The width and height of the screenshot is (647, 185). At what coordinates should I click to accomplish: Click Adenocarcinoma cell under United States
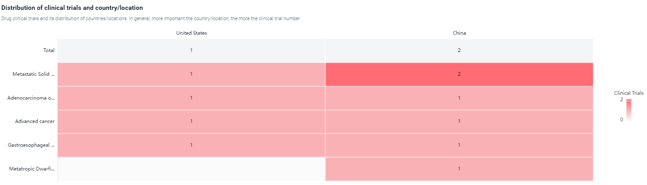tap(191, 98)
